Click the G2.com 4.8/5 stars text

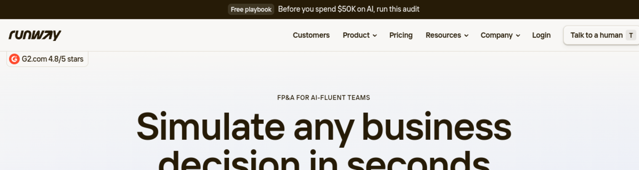coord(53,59)
